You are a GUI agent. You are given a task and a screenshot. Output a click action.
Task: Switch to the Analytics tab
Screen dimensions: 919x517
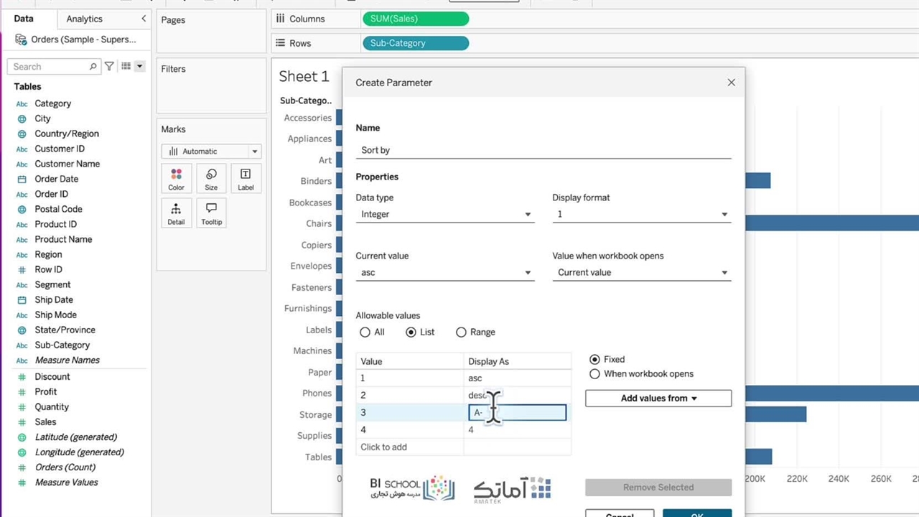[84, 19]
